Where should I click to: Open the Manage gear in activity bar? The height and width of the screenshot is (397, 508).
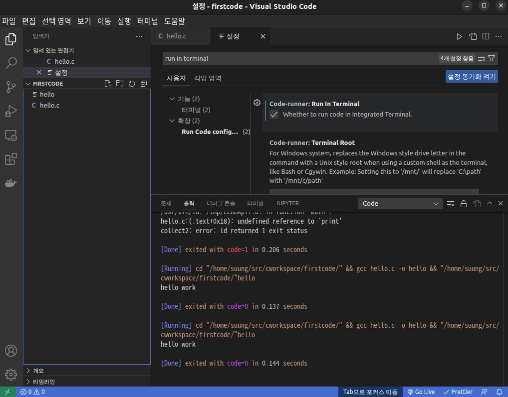point(11,375)
